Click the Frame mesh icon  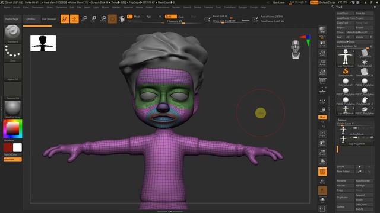coord(322,134)
